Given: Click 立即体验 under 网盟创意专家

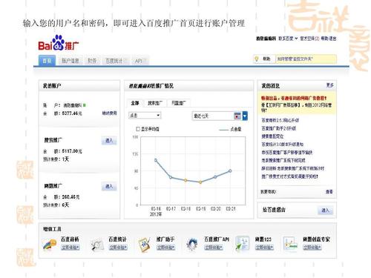Looking at the screenshot, I should pyautogui.click(x=312, y=247).
